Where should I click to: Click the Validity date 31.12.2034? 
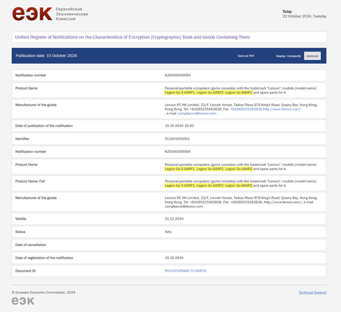[x=174, y=219]
